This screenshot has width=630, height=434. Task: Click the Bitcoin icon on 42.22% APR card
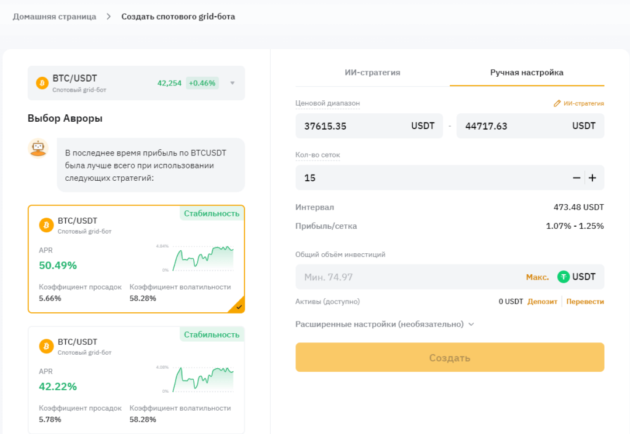pyautogui.click(x=46, y=346)
